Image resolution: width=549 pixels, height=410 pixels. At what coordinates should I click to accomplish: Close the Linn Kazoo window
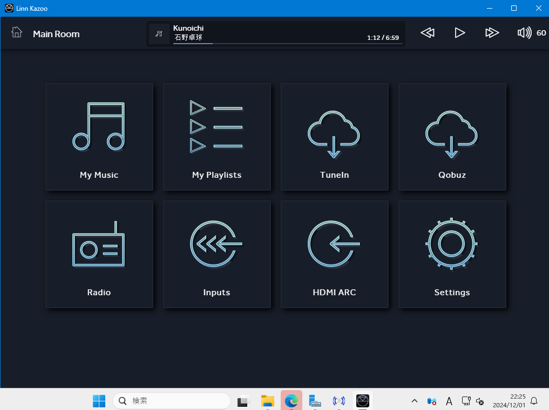tap(538, 8)
